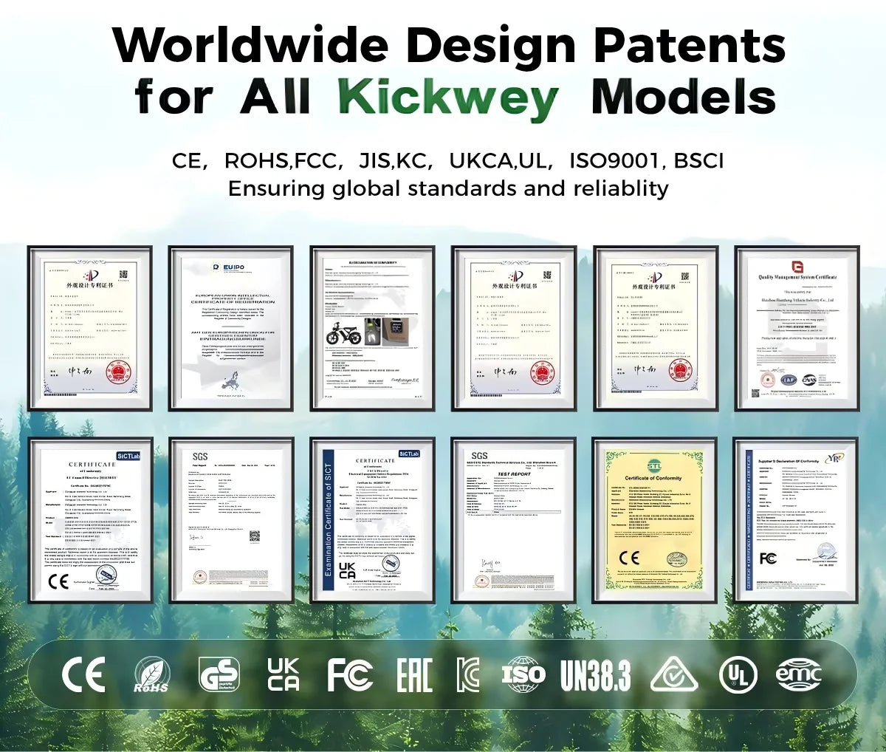
Task: Click the GS certification icon
Action: pyautogui.click(x=219, y=675)
